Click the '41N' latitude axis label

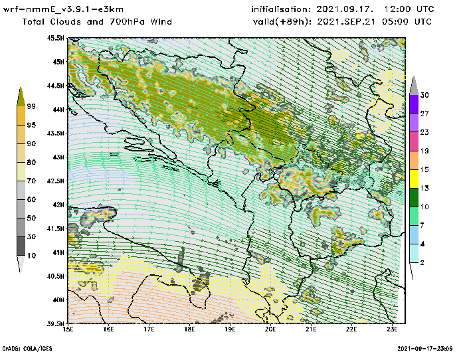point(58,252)
